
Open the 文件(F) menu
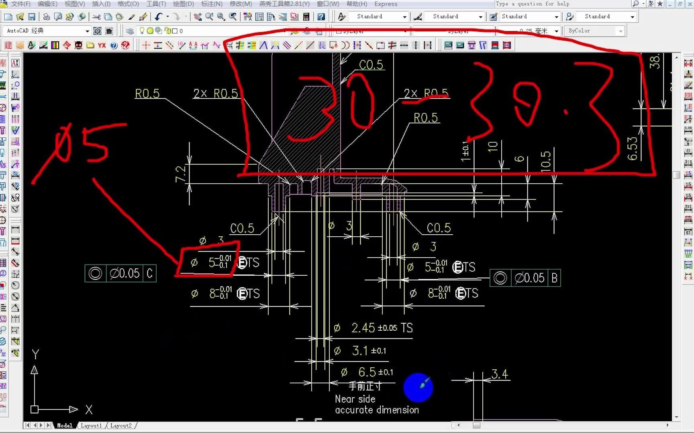point(20,4)
